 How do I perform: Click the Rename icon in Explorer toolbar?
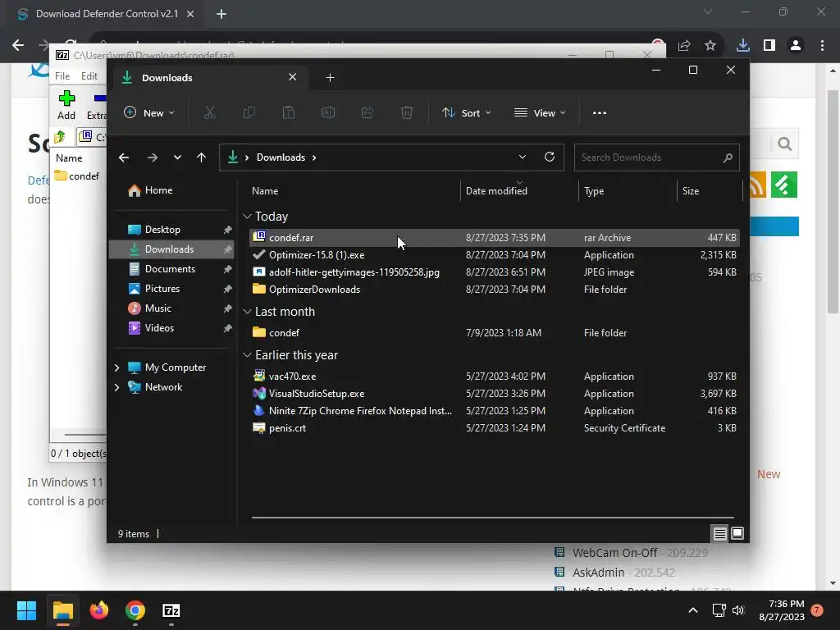click(x=328, y=112)
